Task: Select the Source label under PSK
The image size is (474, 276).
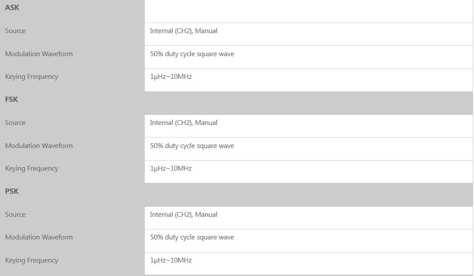Action: tap(15, 215)
